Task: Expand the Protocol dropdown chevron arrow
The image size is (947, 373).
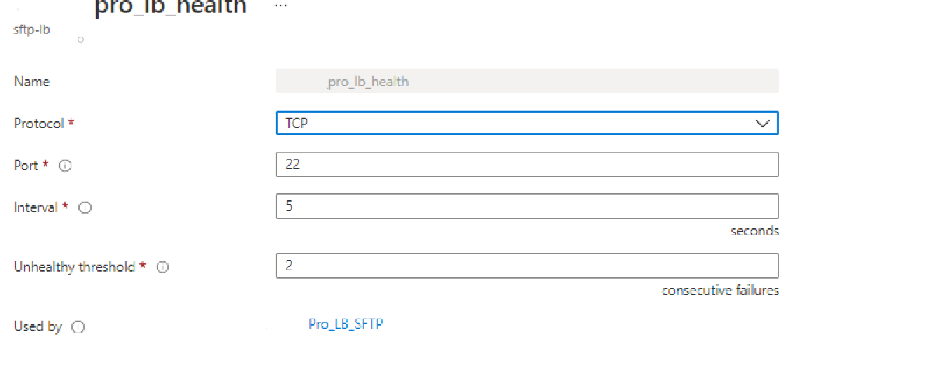Action: pyautogui.click(x=763, y=124)
